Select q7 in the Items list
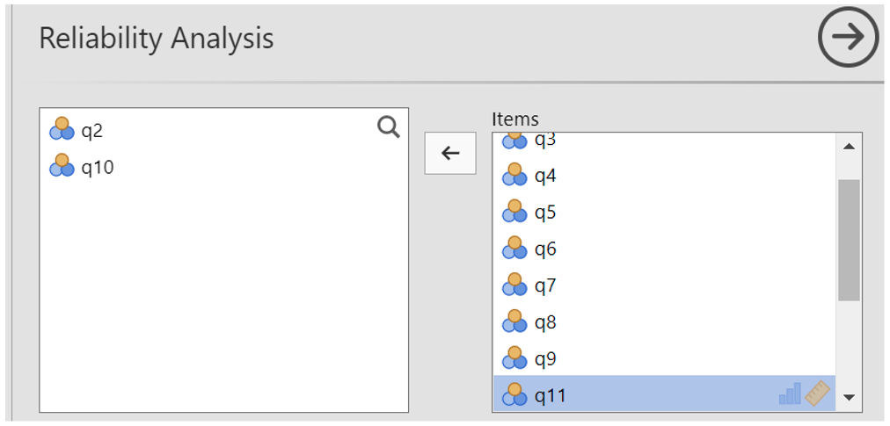This screenshot has width=890, height=426. pos(545,286)
